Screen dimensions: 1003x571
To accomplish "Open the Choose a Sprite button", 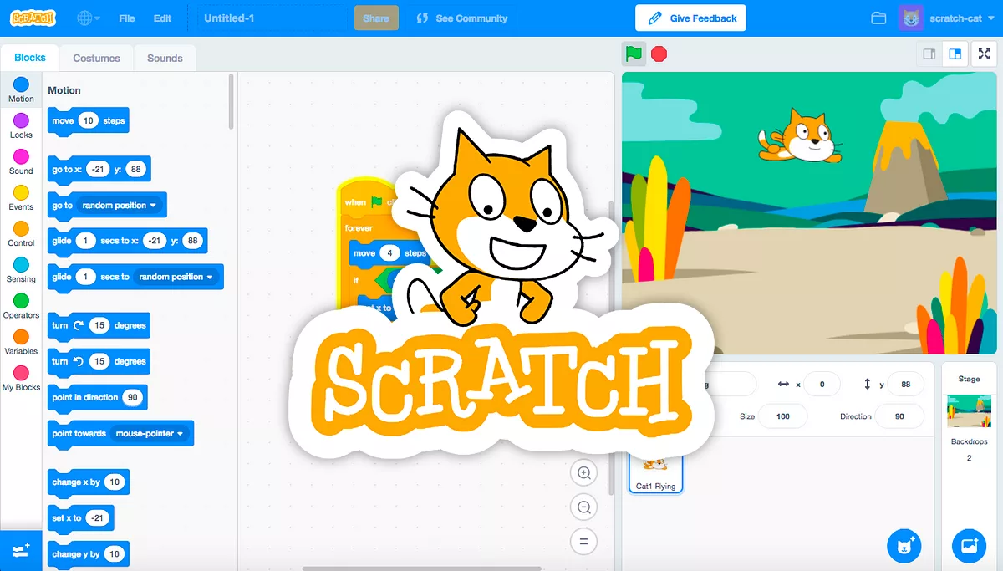I will 904,546.
